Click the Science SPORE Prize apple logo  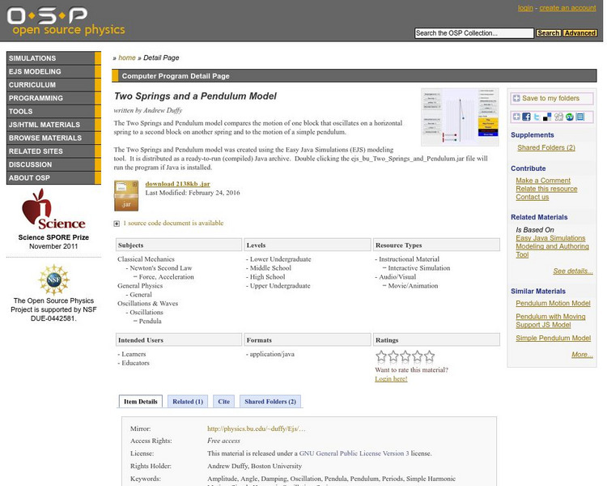pos(53,209)
